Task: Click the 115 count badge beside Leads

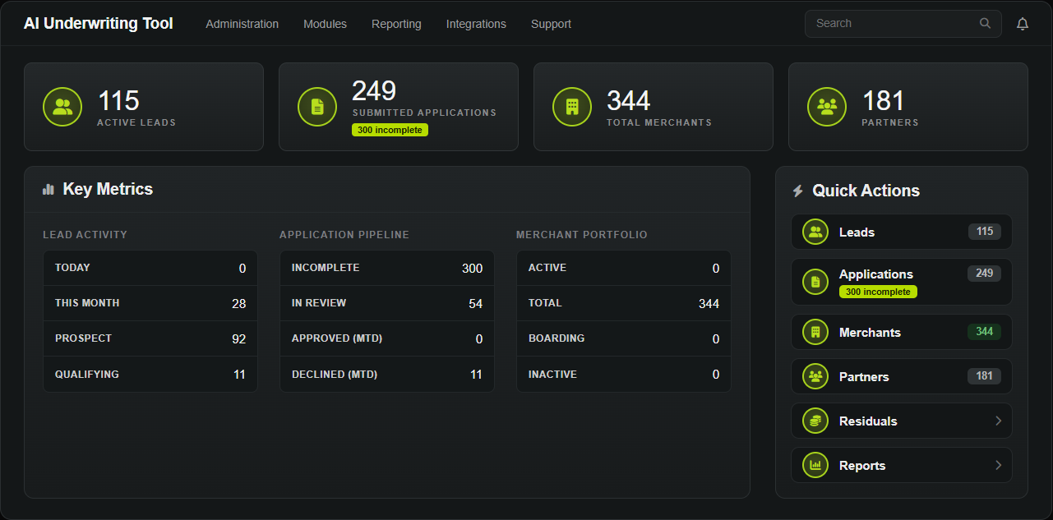Action: 985,232
